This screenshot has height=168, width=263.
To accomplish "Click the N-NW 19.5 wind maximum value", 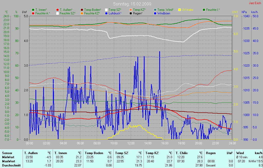I will click(x=256, y=161).
